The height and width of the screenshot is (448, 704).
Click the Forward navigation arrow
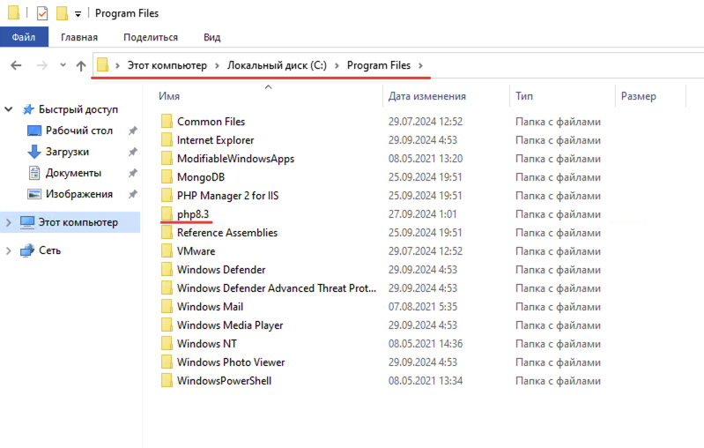(41, 65)
